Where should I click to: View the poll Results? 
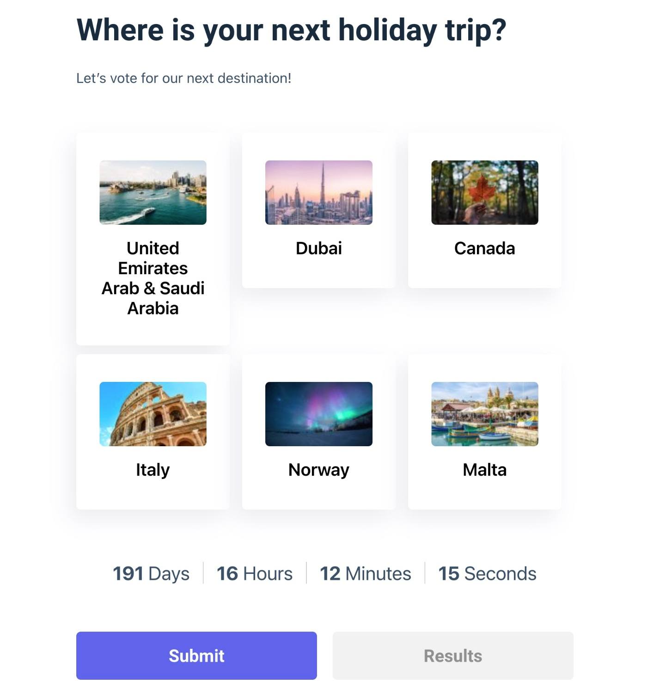click(453, 656)
